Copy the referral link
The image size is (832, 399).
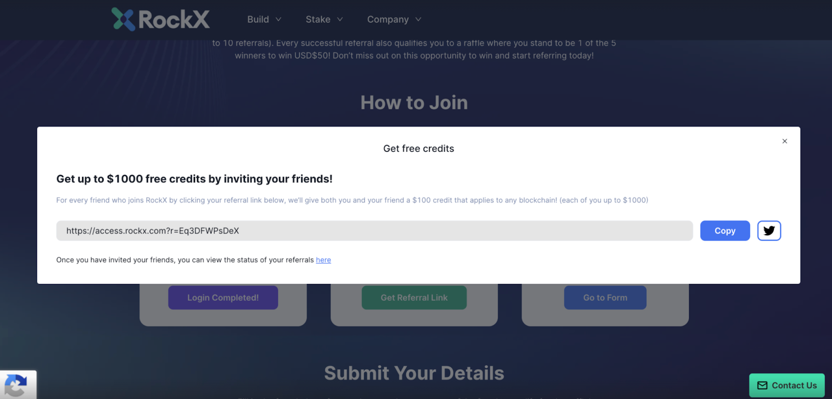724,230
